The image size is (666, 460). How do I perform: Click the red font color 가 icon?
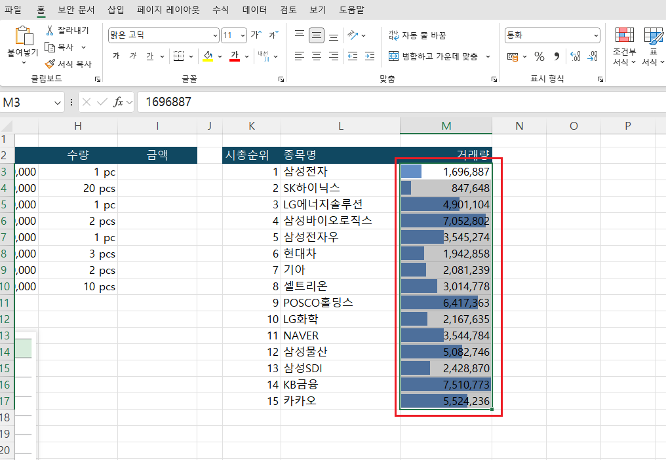pos(235,56)
